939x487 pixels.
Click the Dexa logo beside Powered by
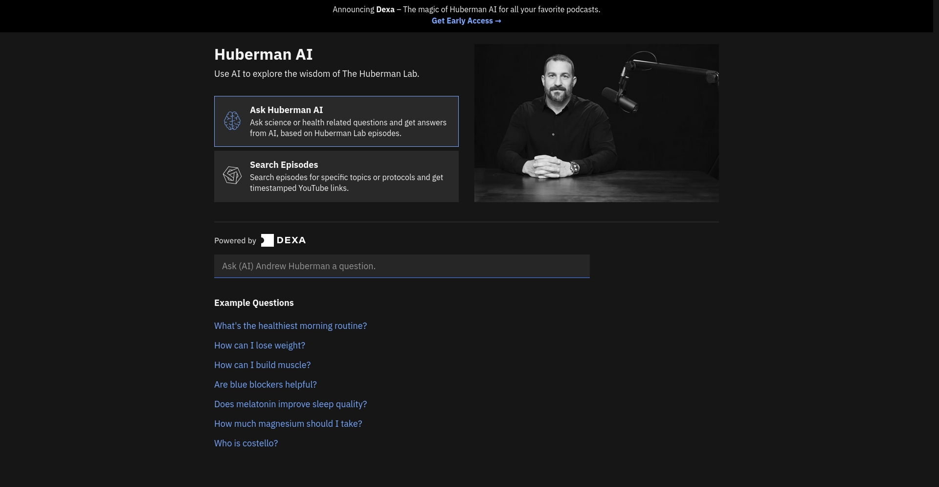[x=284, y=240]
